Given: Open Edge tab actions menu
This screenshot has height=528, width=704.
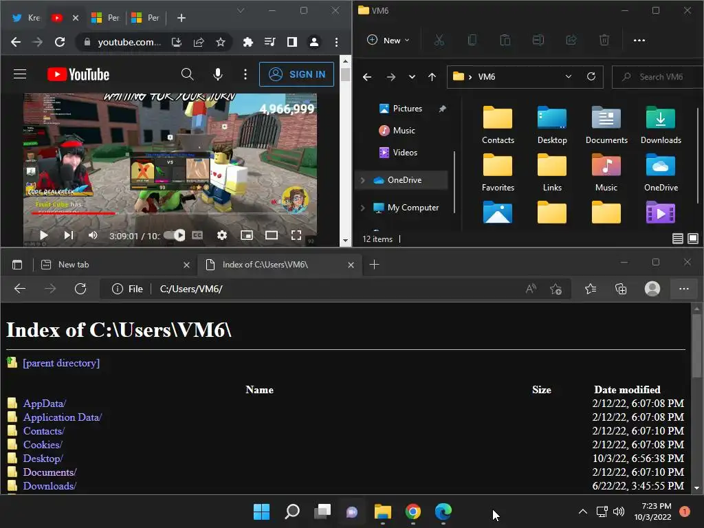Looking at the screenshot, I should pos(17,265).
